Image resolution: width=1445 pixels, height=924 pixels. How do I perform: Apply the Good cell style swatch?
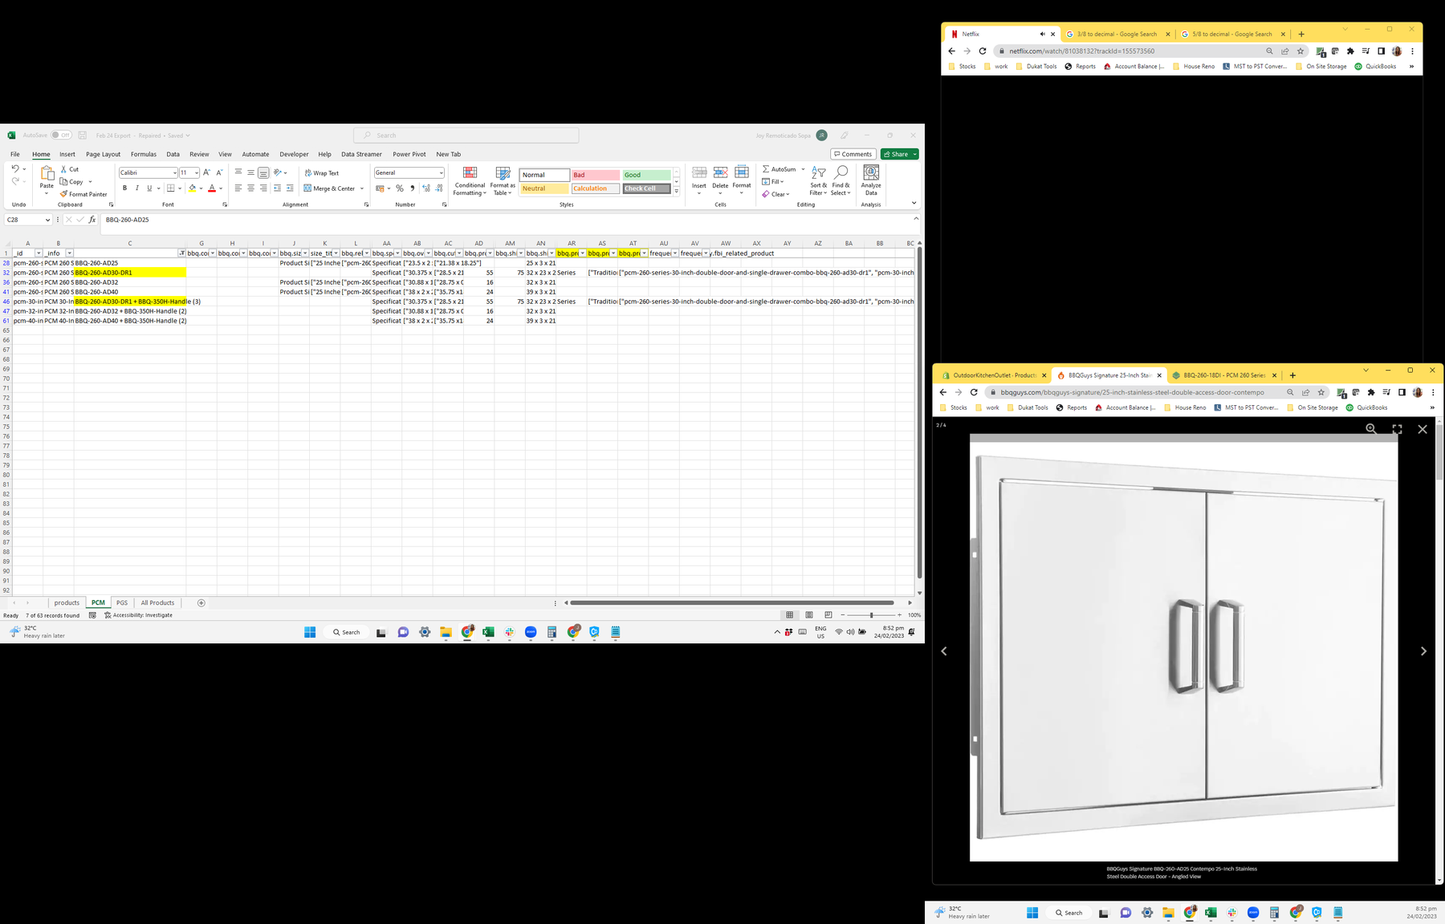(x=645, y=175)
